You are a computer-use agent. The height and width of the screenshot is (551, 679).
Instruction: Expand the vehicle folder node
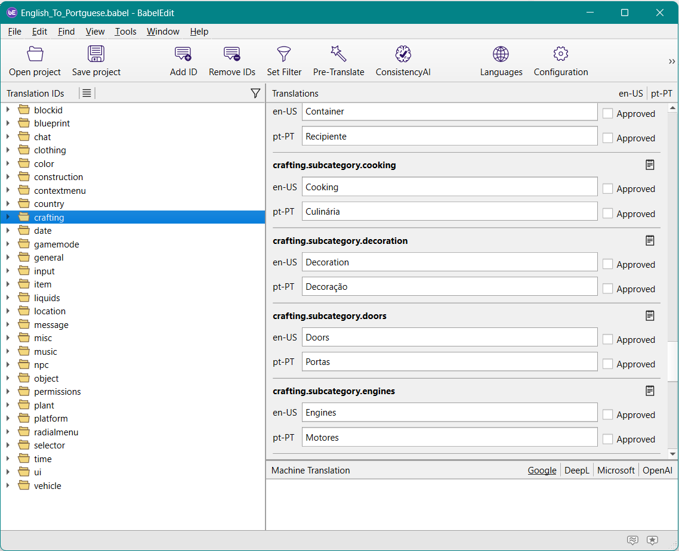tap(8, 486)
